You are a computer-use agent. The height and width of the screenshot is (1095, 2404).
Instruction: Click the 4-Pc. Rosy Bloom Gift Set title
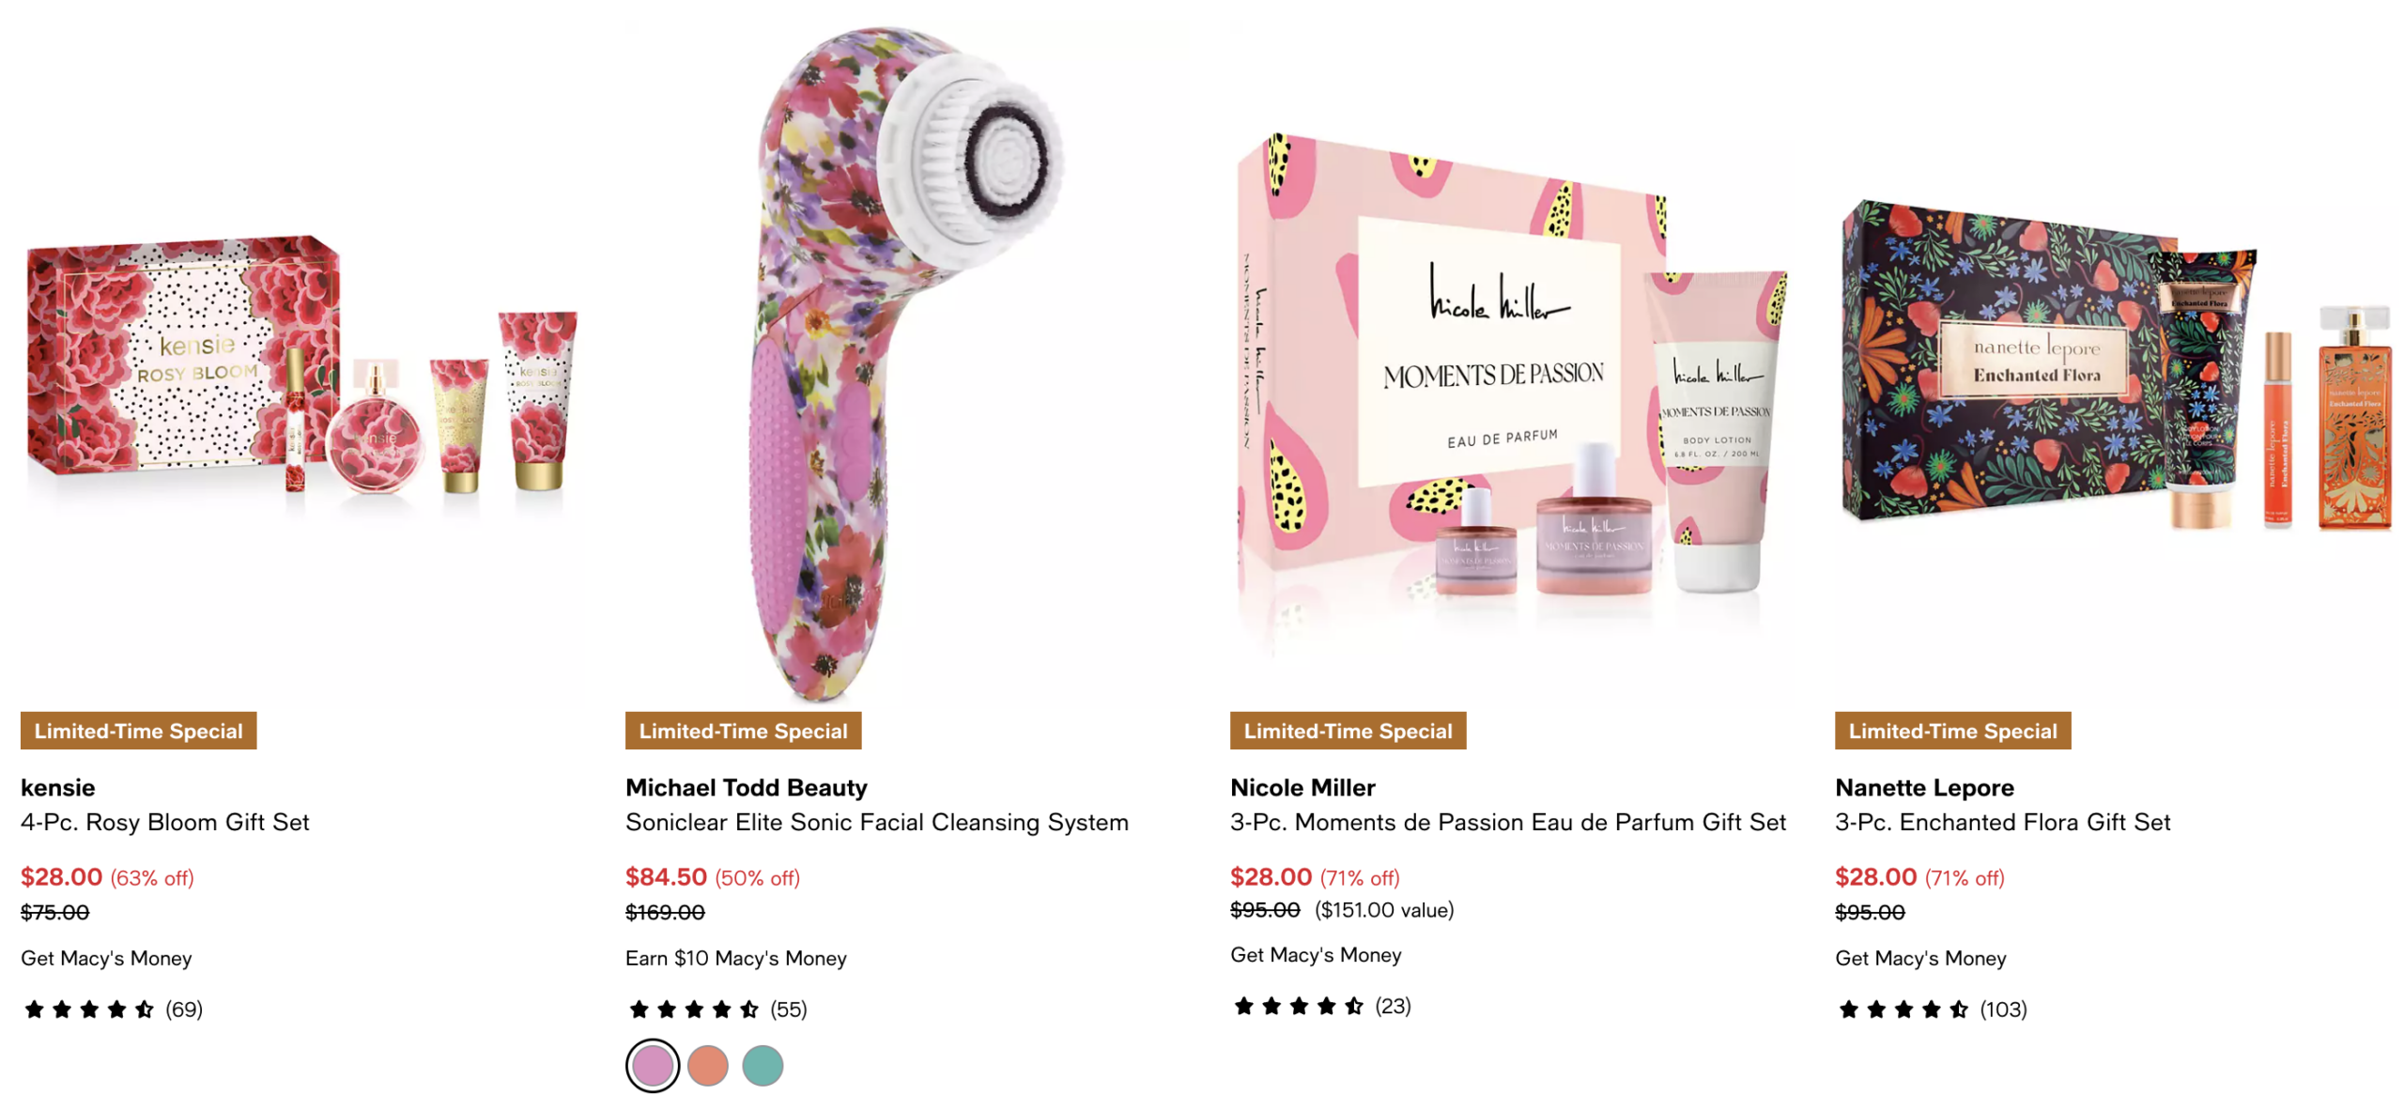click(164, 823)
